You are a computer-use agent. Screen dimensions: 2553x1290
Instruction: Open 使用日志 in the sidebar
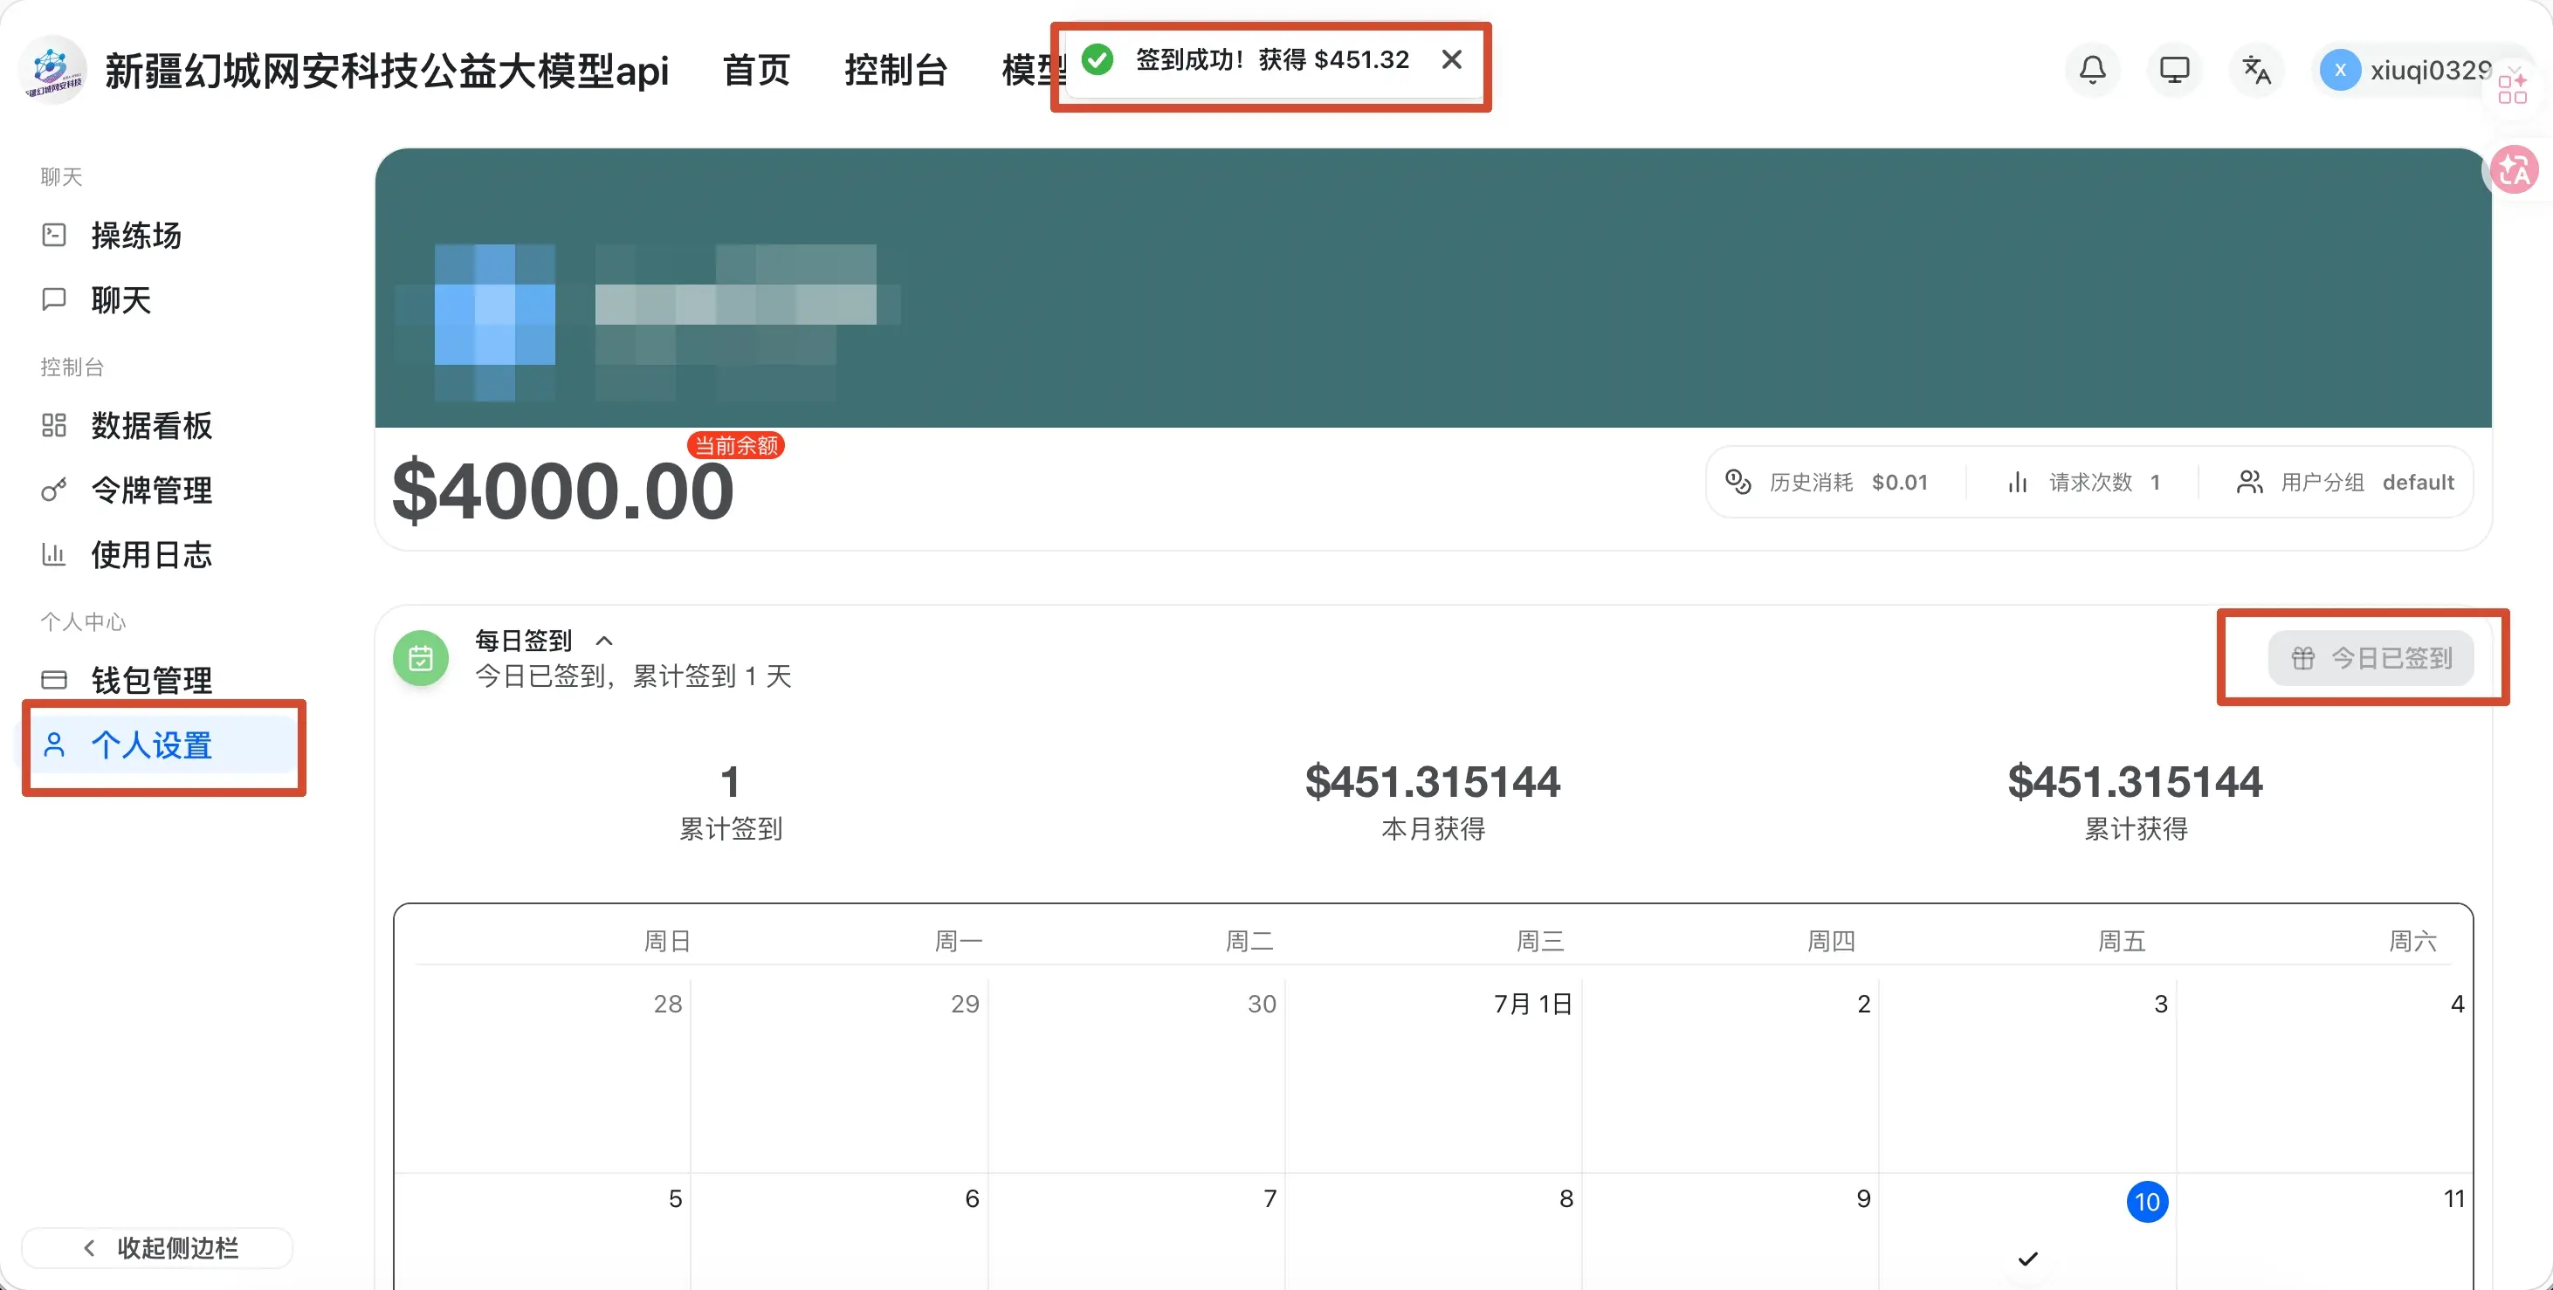[151, 554]
